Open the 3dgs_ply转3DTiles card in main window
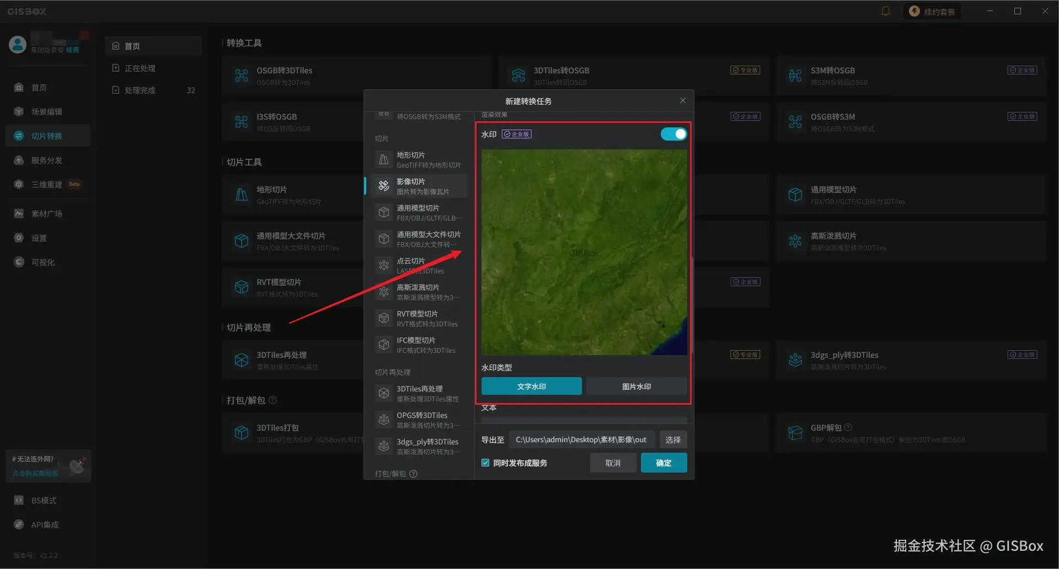 [911, 360]
